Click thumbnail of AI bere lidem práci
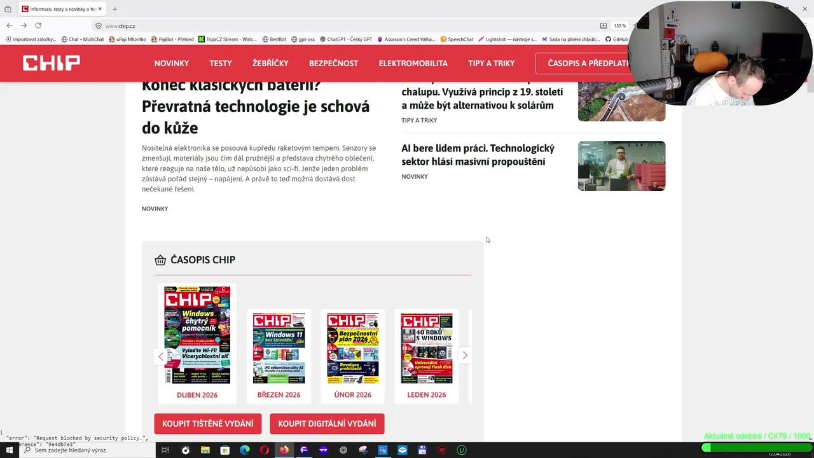814x458 pixels. click(x=621, y=166)
